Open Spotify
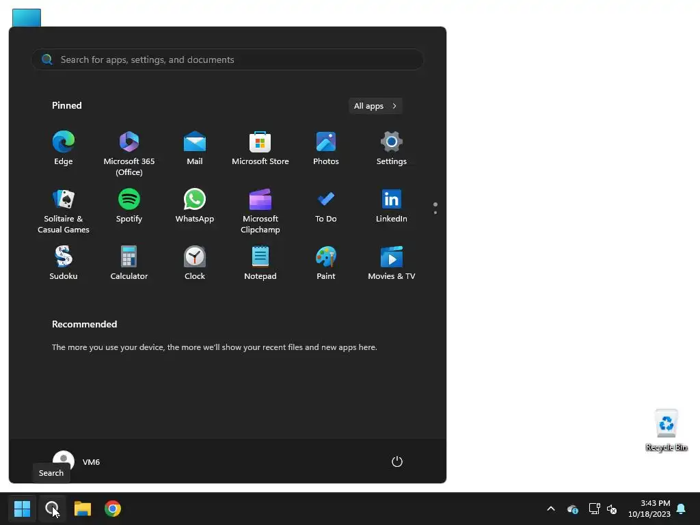Image resolution: width=700 pixels, height=525 pixels. (129, 206)
